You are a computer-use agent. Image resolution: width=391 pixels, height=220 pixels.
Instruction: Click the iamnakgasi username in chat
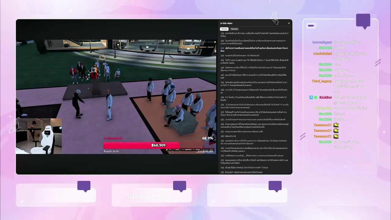[x=322, y=42]
